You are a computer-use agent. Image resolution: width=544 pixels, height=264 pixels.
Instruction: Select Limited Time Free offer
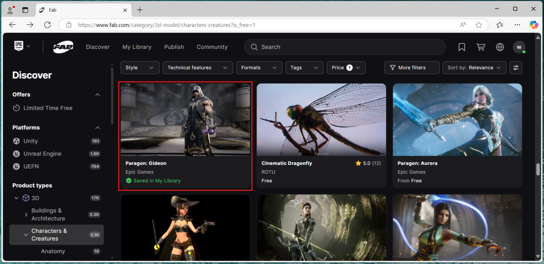coord(48,108)
